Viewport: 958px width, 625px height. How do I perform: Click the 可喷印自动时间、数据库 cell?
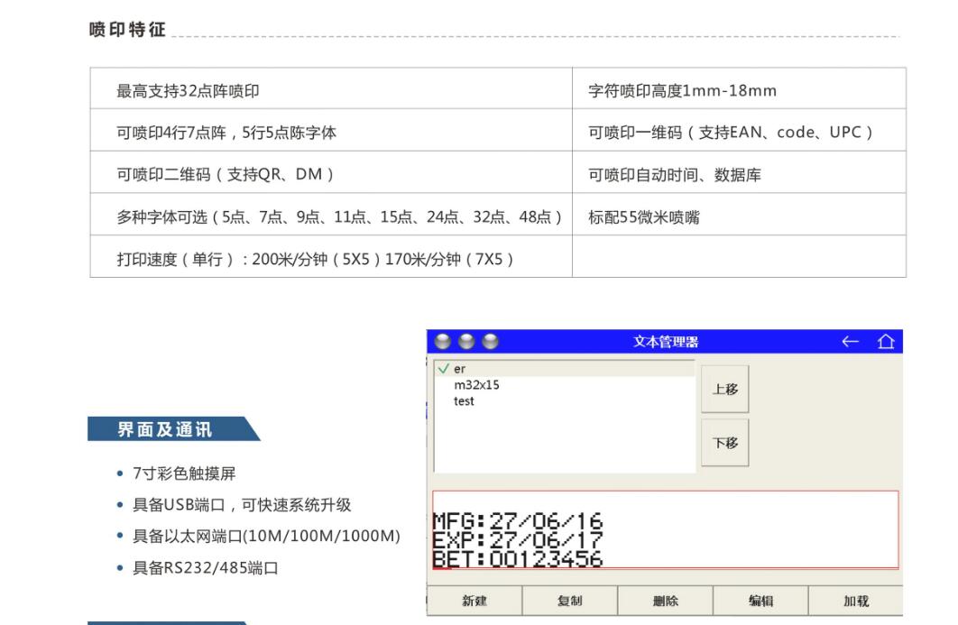pos(740,172)
